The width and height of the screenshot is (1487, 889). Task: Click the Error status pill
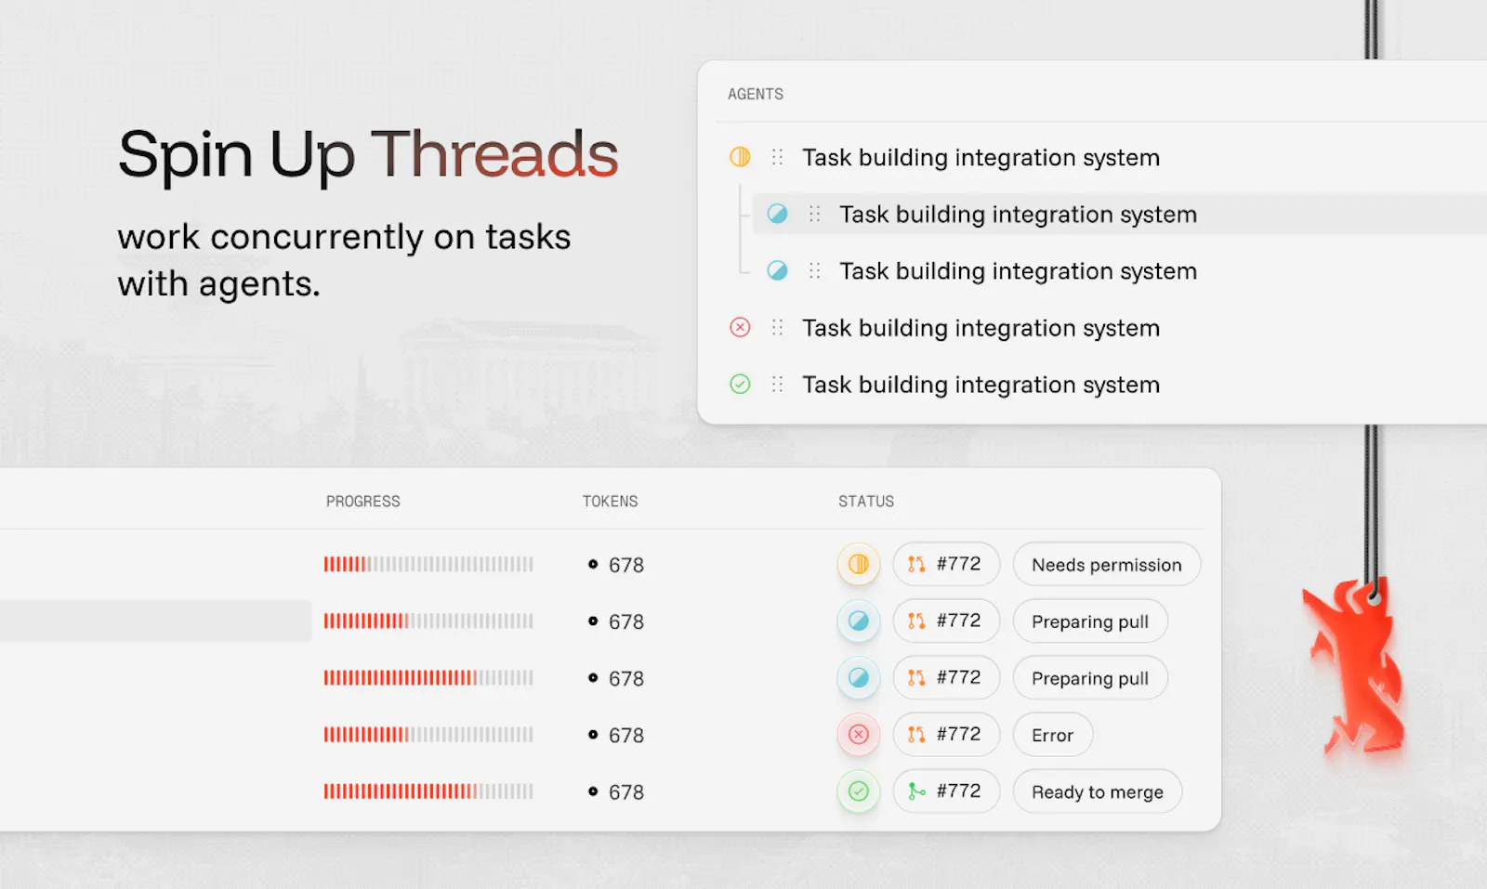(x=1053, y=735)
